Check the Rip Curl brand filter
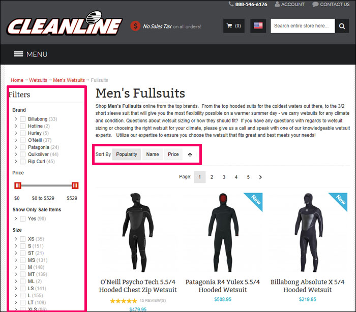This screenshot has width=356, height=312. click(x=23, y=161)
